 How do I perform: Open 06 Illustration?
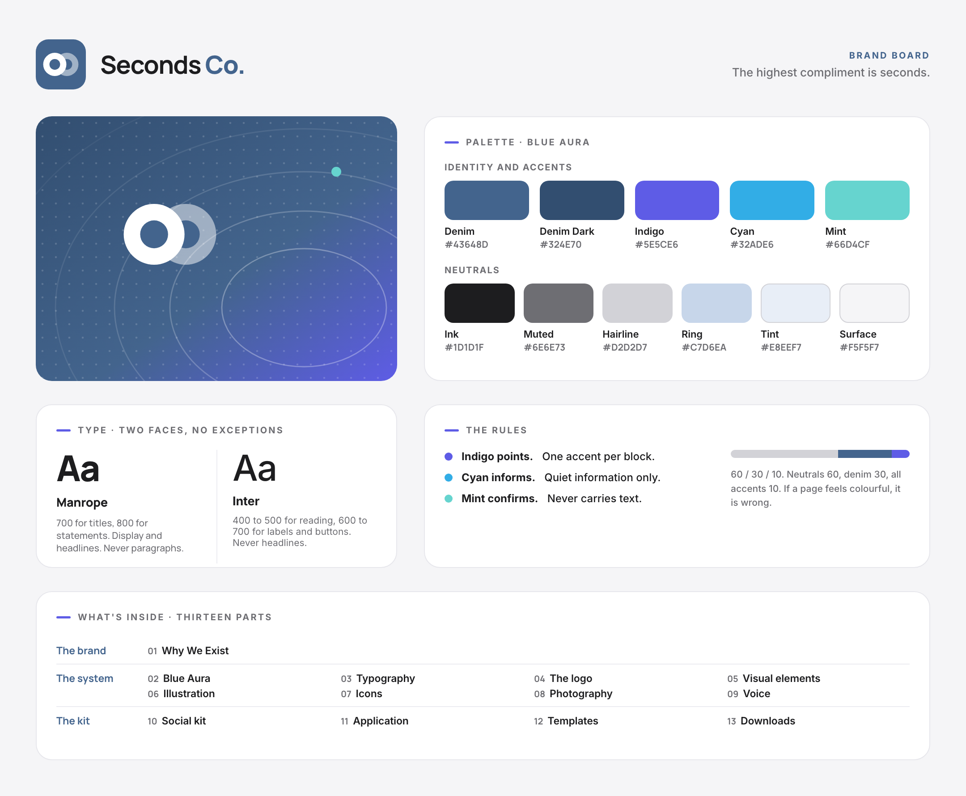point(181,694)
